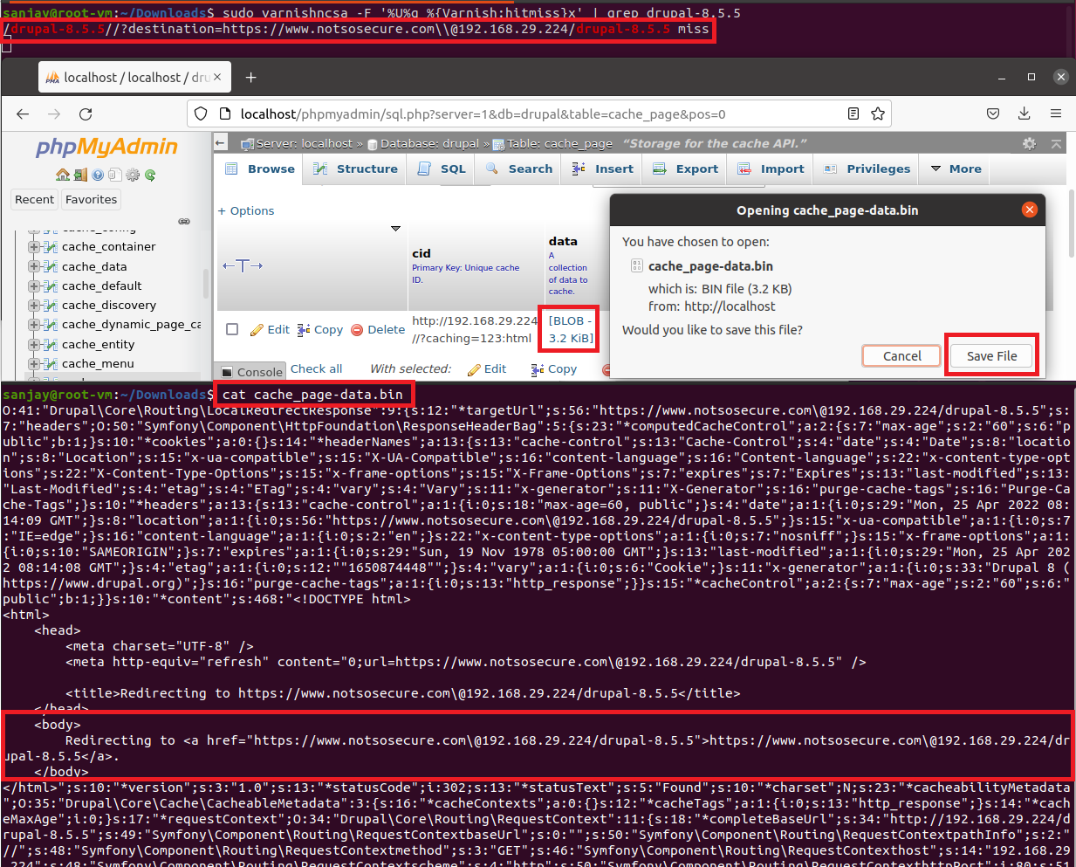Click the log out door icon

[79, 175]
